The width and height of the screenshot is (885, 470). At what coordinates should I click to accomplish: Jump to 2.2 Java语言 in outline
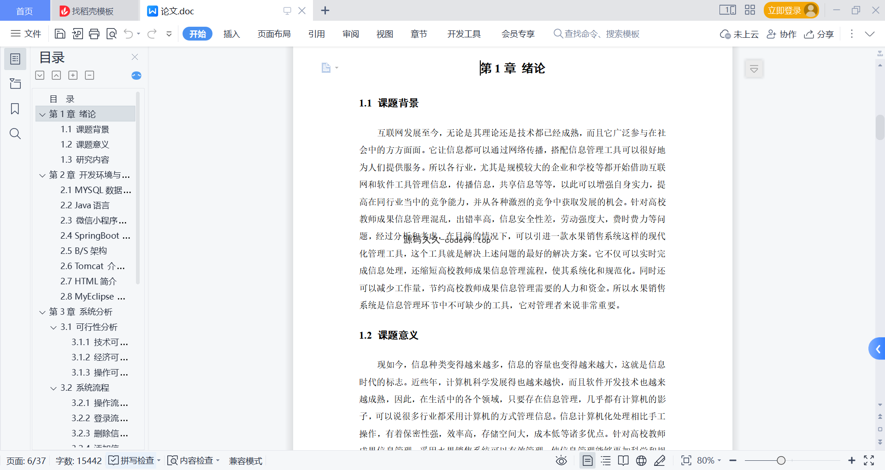(85, 205)
